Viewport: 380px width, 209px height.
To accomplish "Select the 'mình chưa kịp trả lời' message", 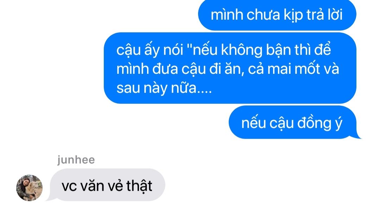I will [277, 15].
